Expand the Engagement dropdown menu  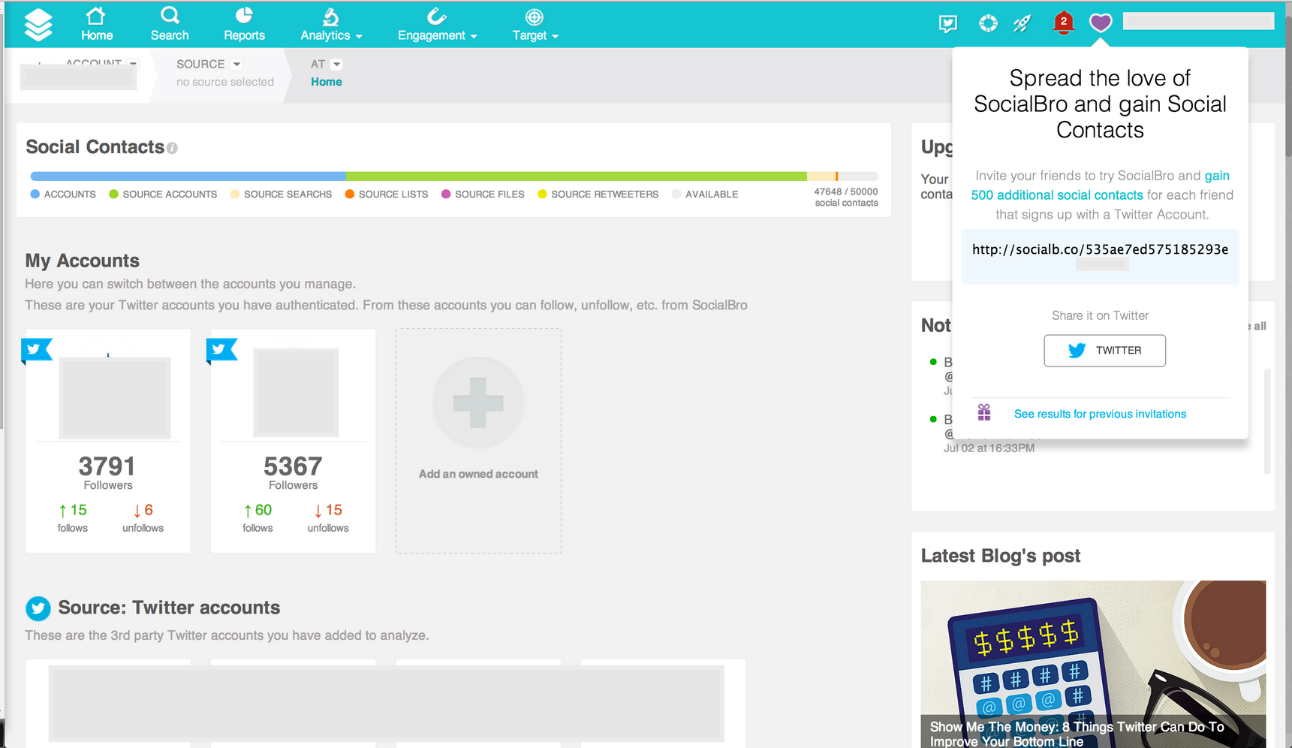[x=437, y=25]
